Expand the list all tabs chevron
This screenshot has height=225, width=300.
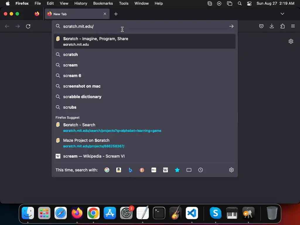tap(282, 14)
